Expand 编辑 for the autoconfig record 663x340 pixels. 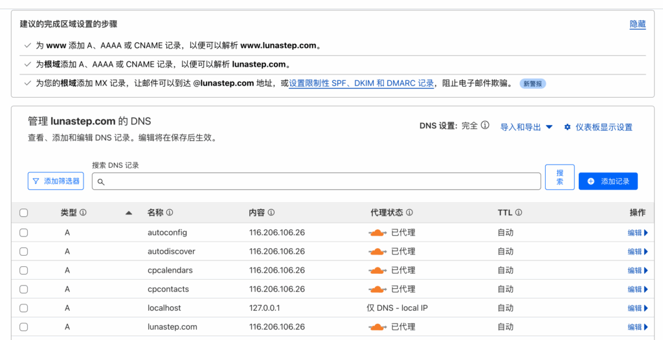click(x=638, y=232)
